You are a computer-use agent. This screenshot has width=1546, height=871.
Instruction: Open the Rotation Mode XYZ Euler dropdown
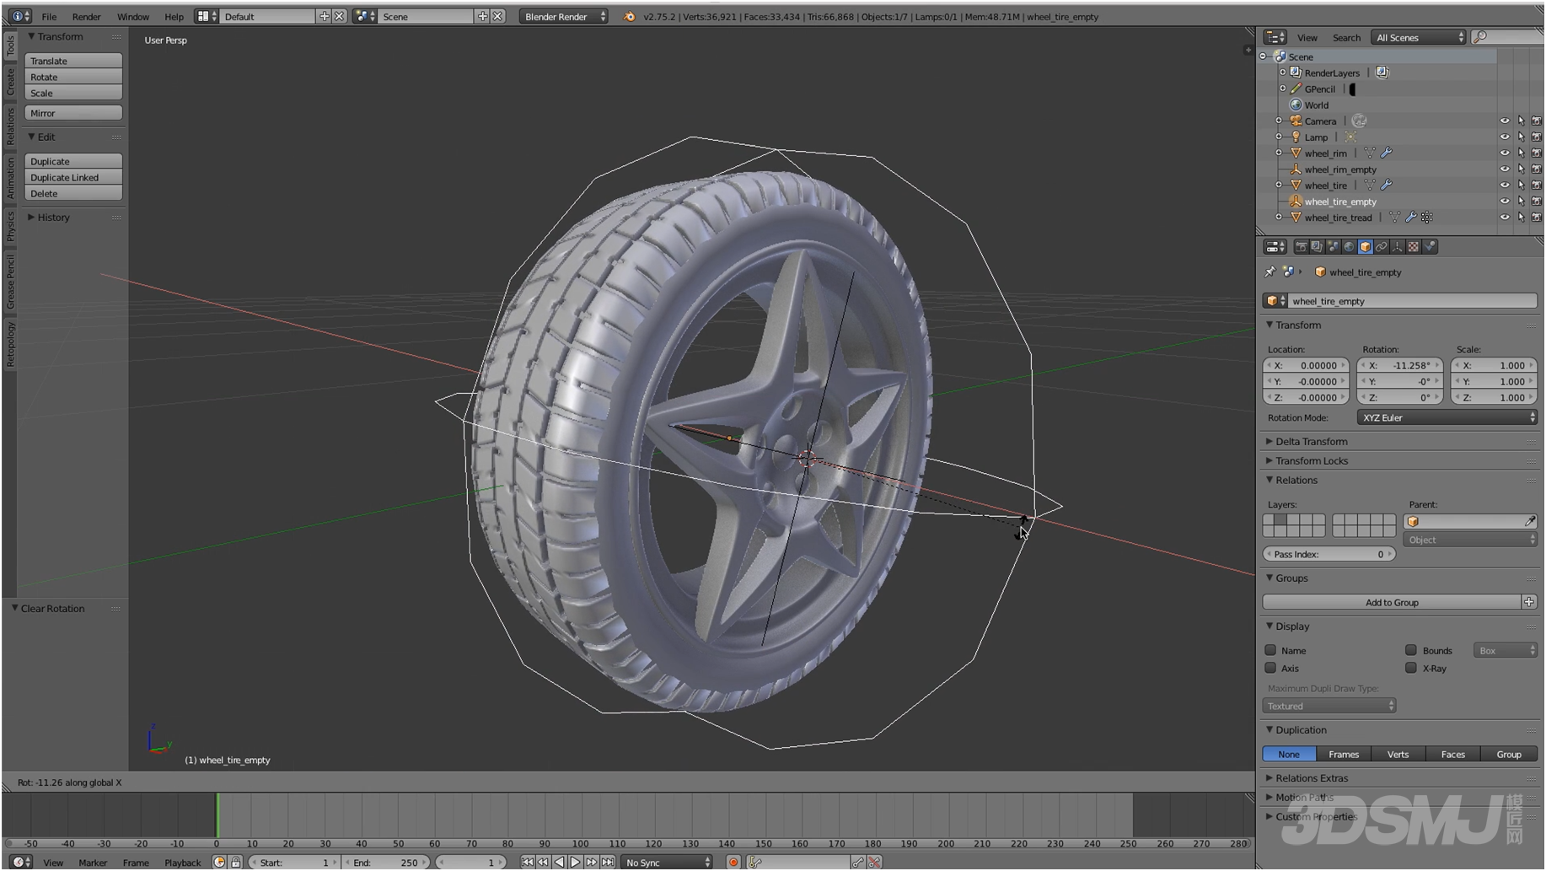[x=1447, y=417]
